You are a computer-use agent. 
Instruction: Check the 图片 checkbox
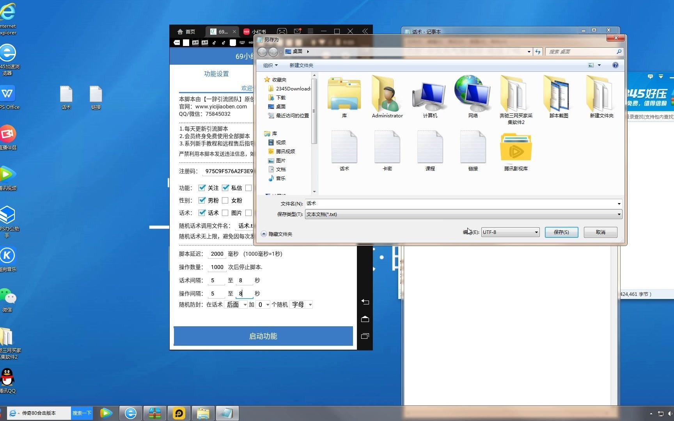[225, 213]
